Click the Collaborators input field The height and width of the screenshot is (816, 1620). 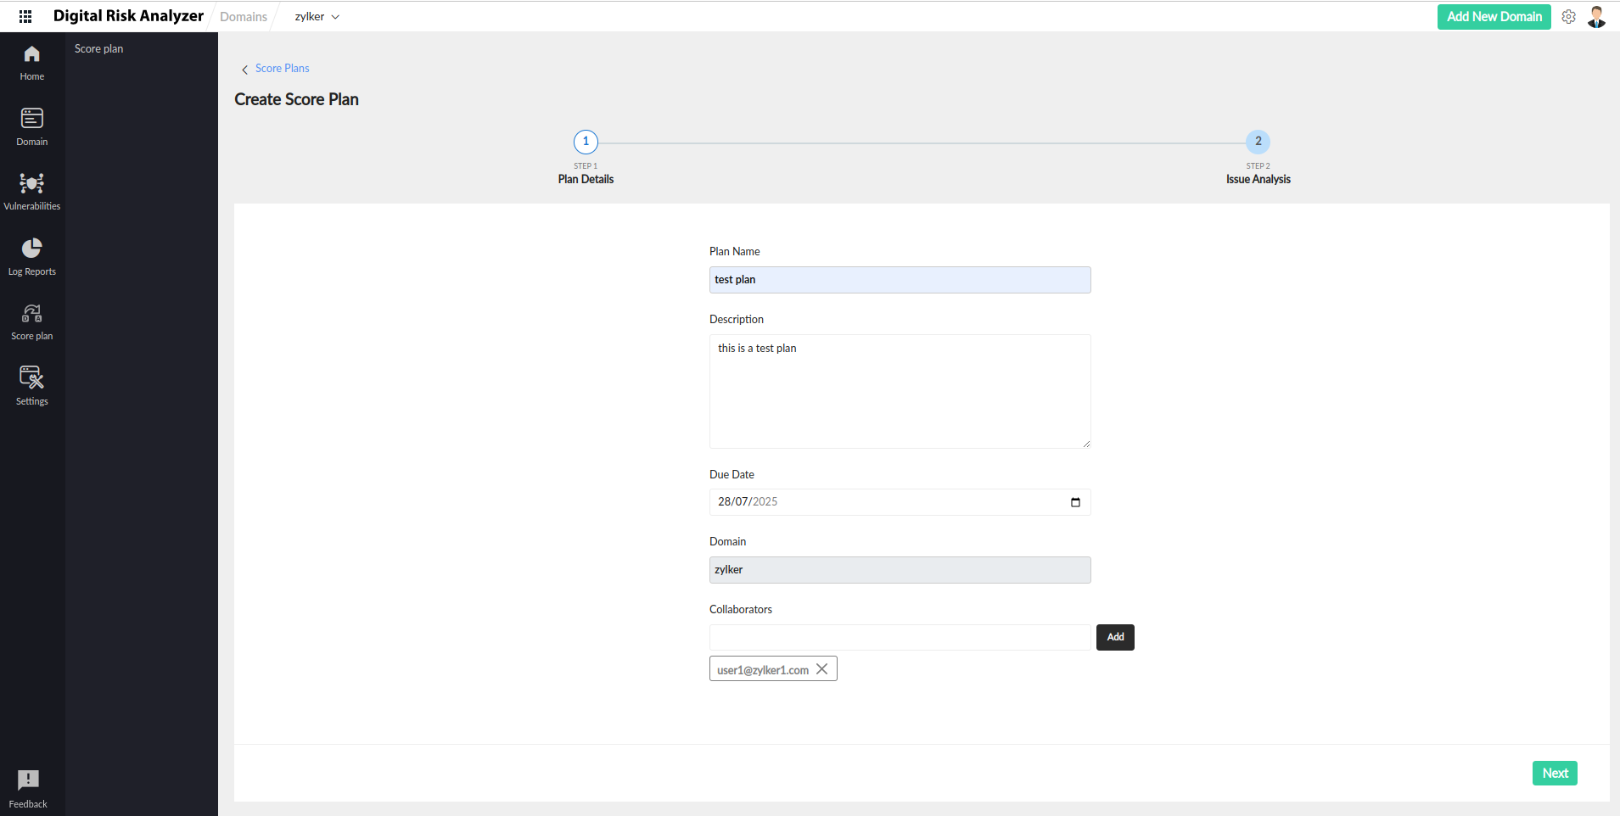[900, 637]
